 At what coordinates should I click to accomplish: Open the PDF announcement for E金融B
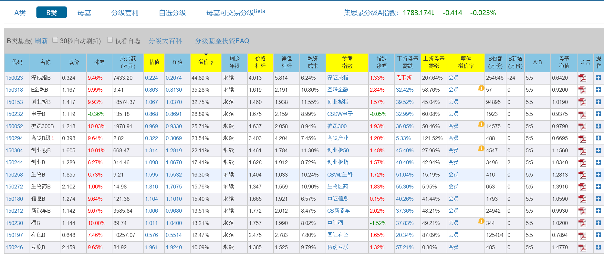pyautogui.click(x=582, y=90)
